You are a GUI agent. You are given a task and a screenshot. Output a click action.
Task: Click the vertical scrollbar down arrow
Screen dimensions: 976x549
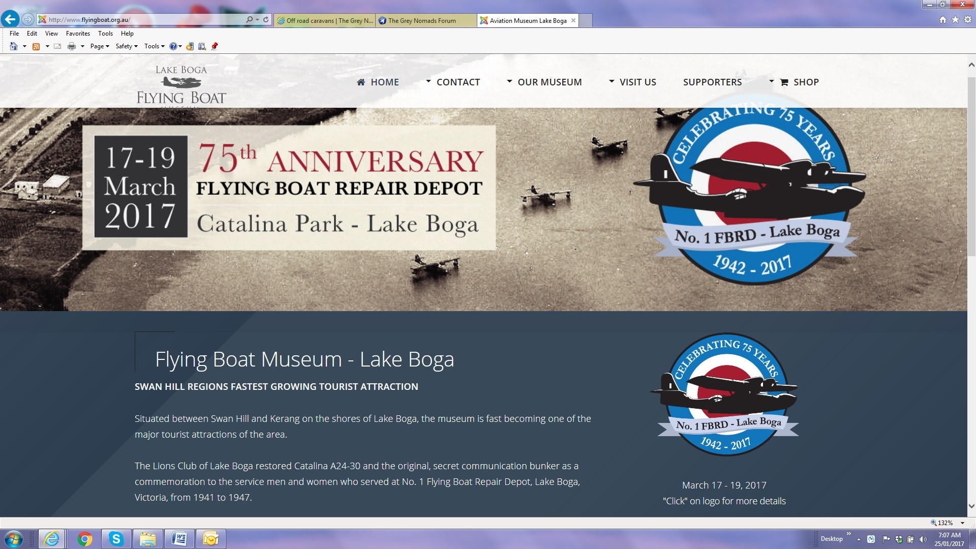coord(971,506)
